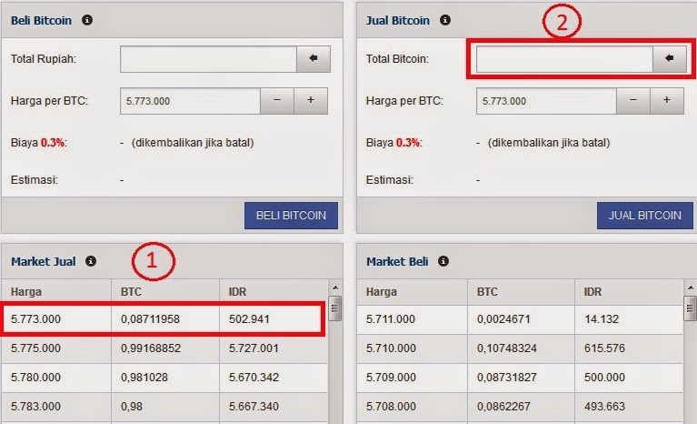
Task: Click IDR value 5.667.340
Action: pos(254,406)
